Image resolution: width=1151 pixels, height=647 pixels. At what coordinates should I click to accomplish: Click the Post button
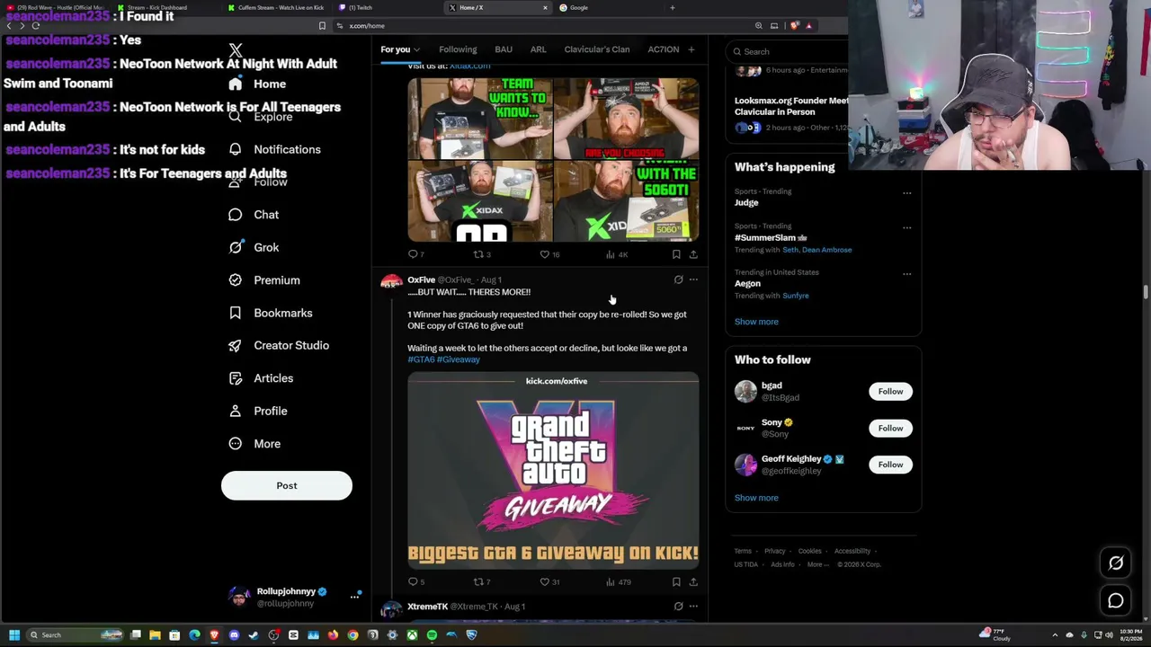[287, 485]
